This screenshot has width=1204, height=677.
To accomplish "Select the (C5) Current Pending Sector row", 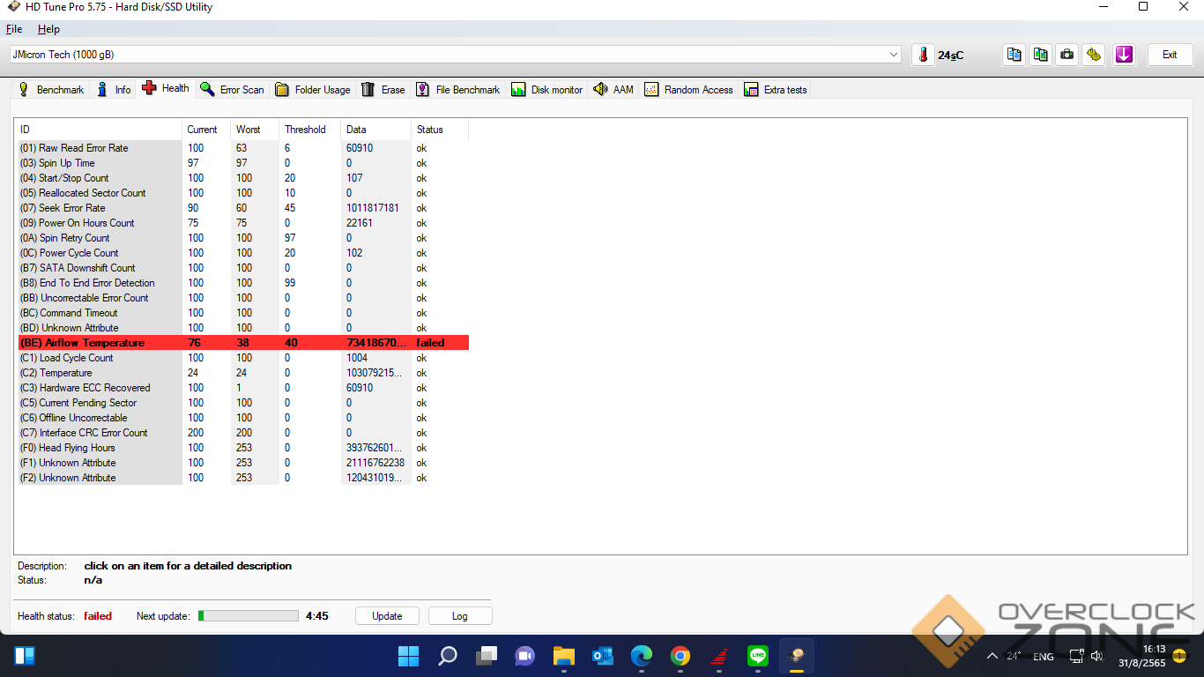I will click(x=243, y=403).
